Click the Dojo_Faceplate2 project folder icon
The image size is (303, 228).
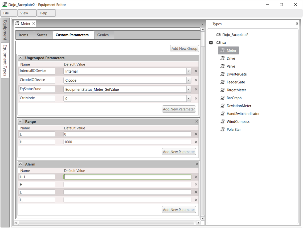pyautogui.click(x=218, y=35)
